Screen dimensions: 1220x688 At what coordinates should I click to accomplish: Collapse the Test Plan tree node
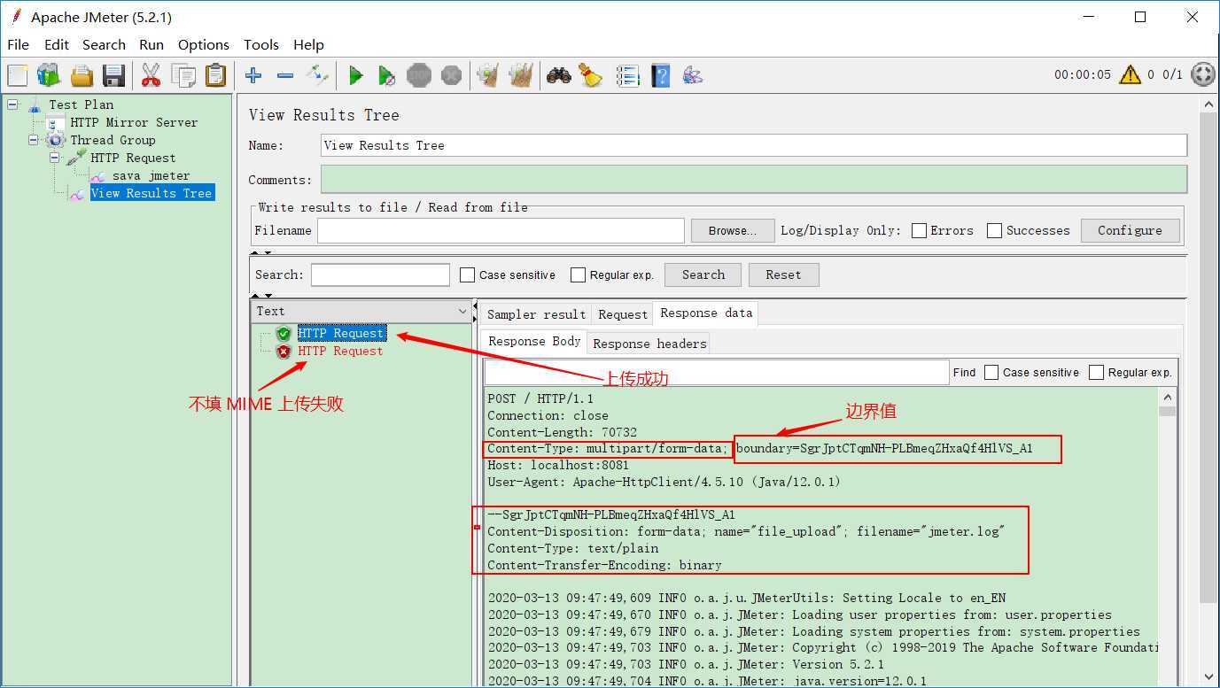12,104
